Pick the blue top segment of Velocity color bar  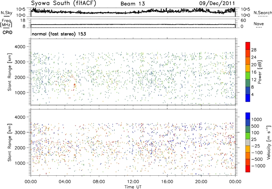click(x=248, y=116)
